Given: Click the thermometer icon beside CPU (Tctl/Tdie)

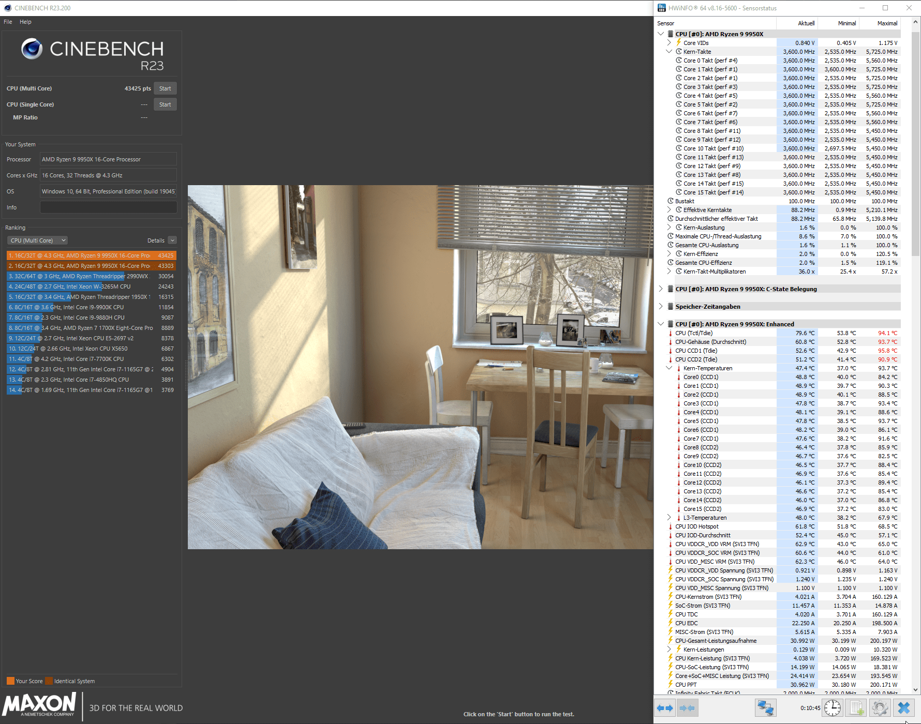Looking at the screenshot, I should [x=671, y=333].
